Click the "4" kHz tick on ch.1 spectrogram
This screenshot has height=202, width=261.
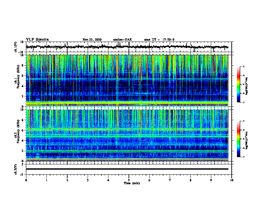click(23, 86)
